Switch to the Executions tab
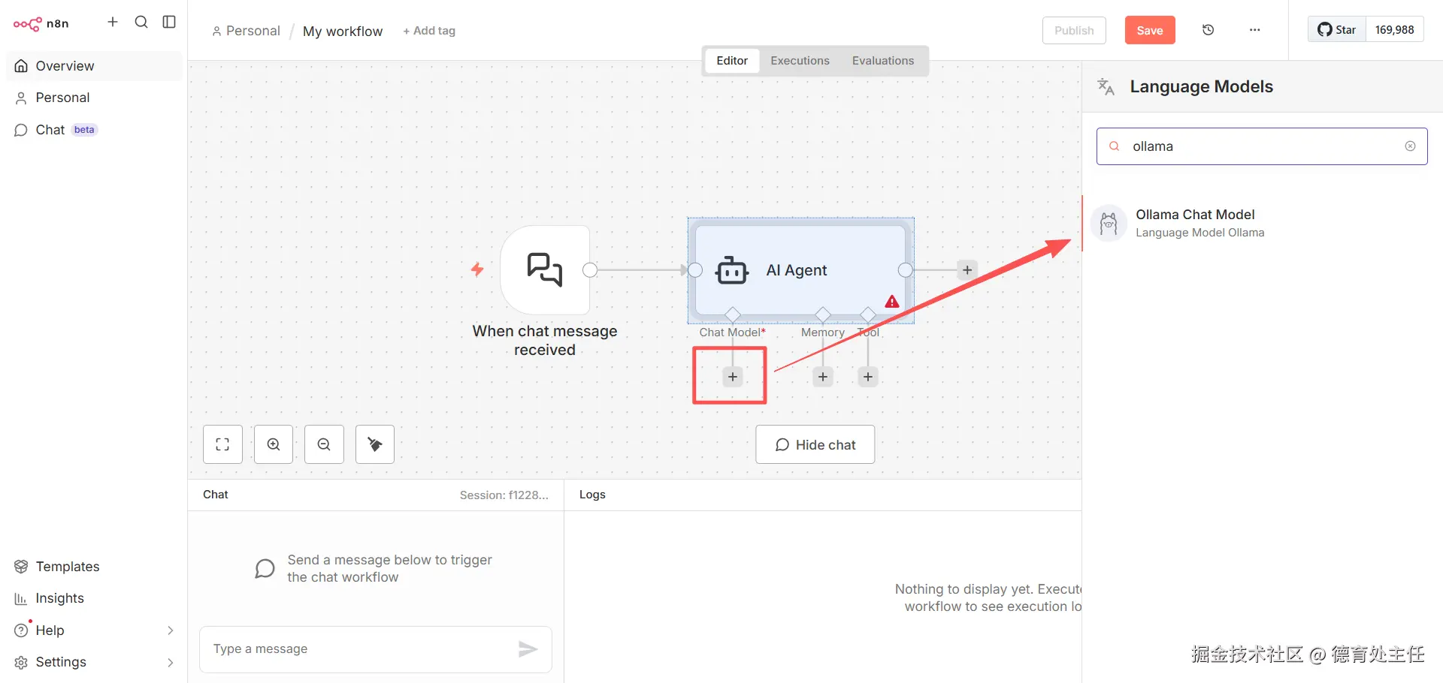 click(800, 61)
